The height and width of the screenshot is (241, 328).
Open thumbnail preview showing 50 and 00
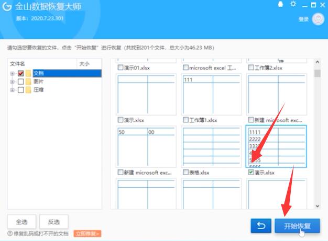click(146, 146)
